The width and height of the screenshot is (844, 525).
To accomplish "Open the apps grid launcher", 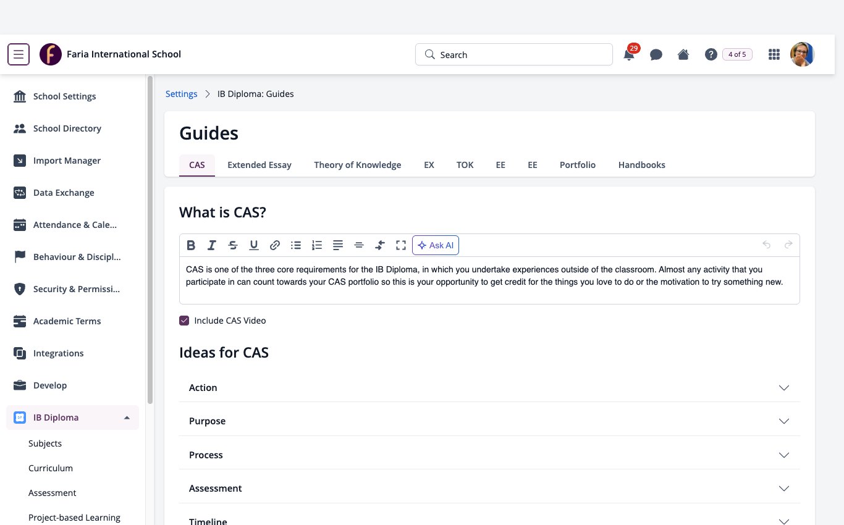I will pyautogui.click(x=774, y=54).
